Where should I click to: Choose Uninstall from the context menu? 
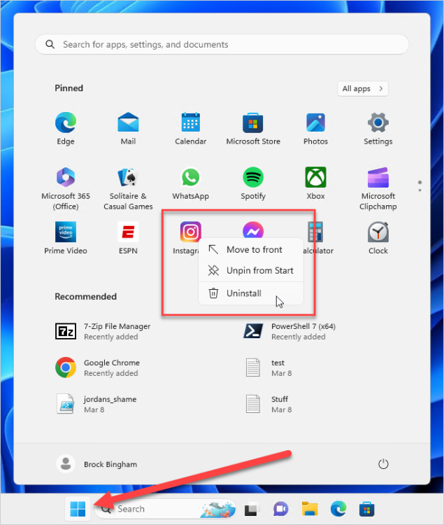coord(251,293)
